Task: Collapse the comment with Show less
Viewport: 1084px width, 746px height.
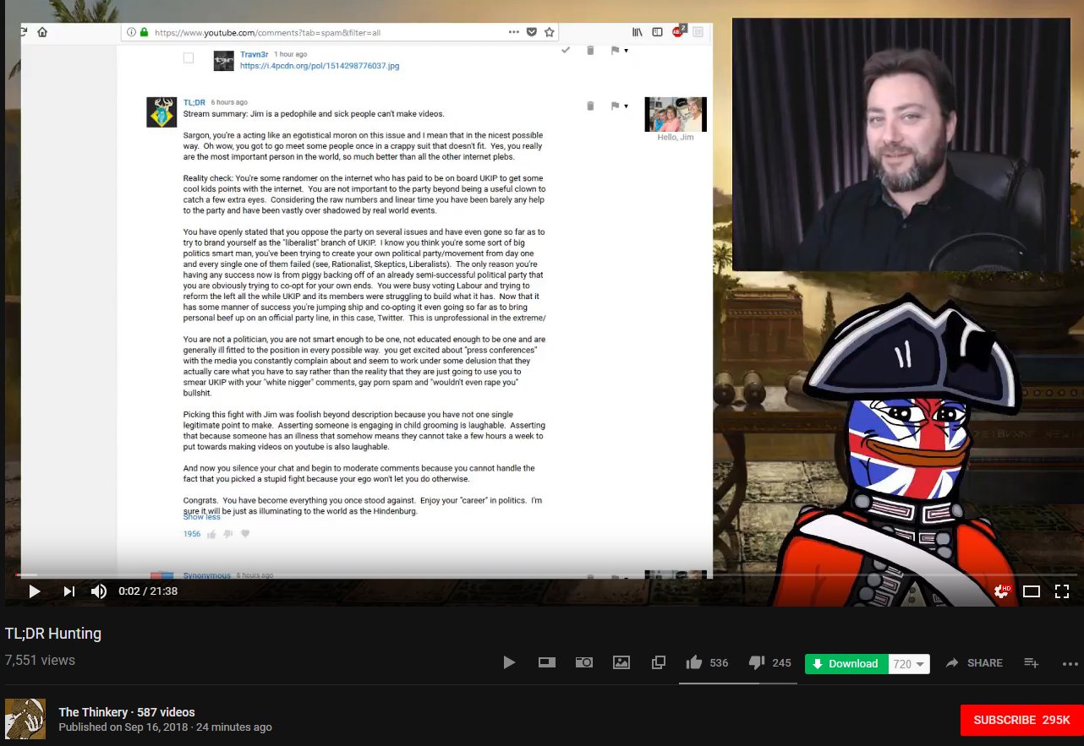Action: click(x=202, y=517)
